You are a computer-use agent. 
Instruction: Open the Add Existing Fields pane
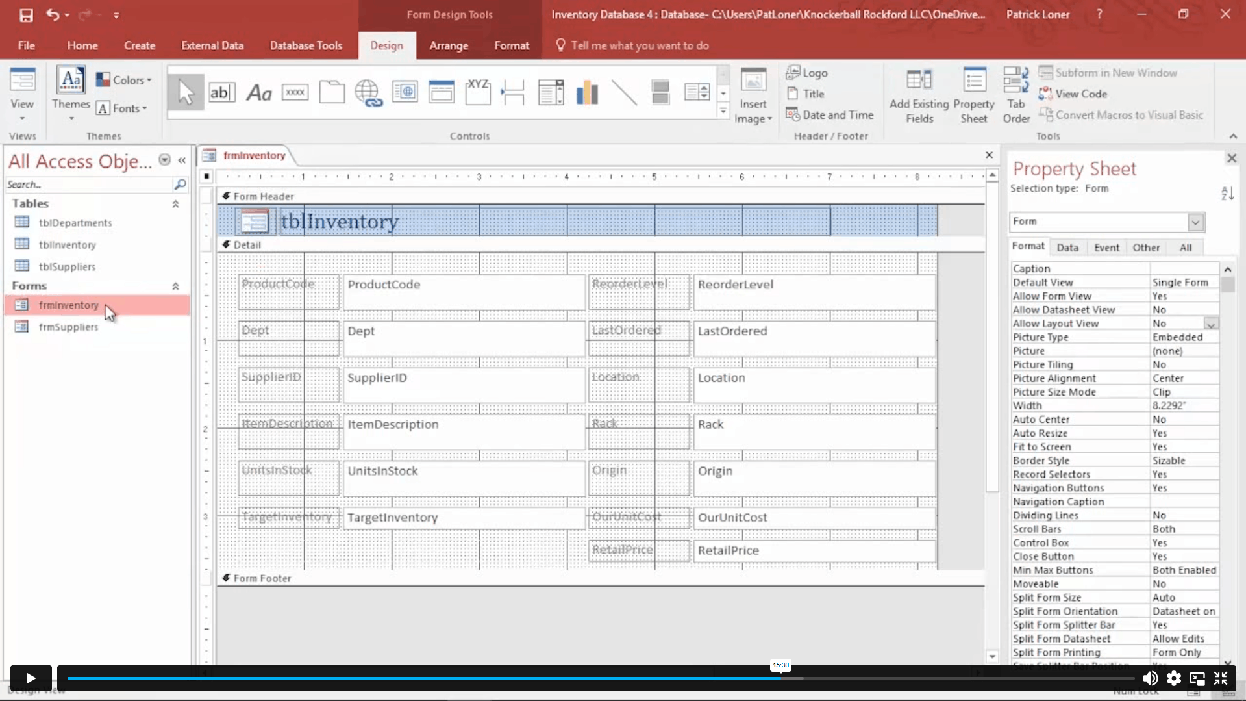919,95
